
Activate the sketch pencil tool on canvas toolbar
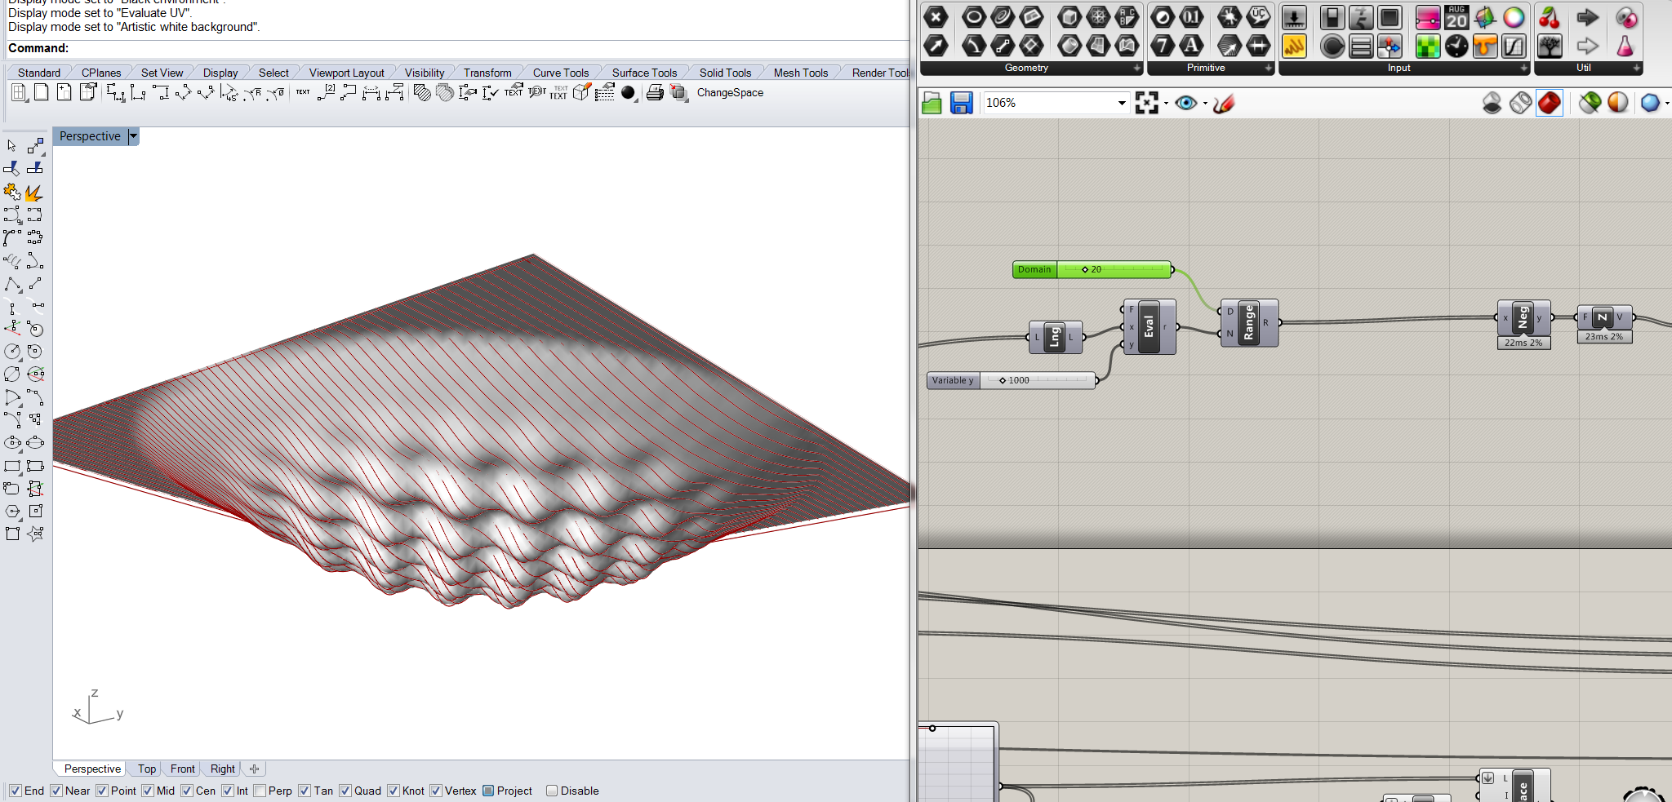tap(1223, 103)
